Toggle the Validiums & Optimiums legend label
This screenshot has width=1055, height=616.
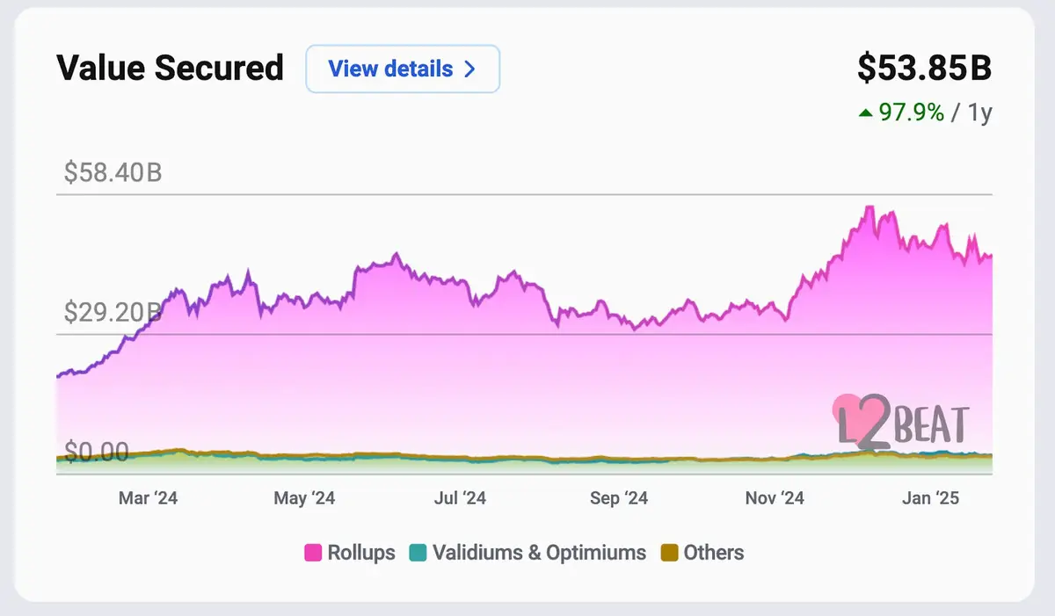[539, 553]
